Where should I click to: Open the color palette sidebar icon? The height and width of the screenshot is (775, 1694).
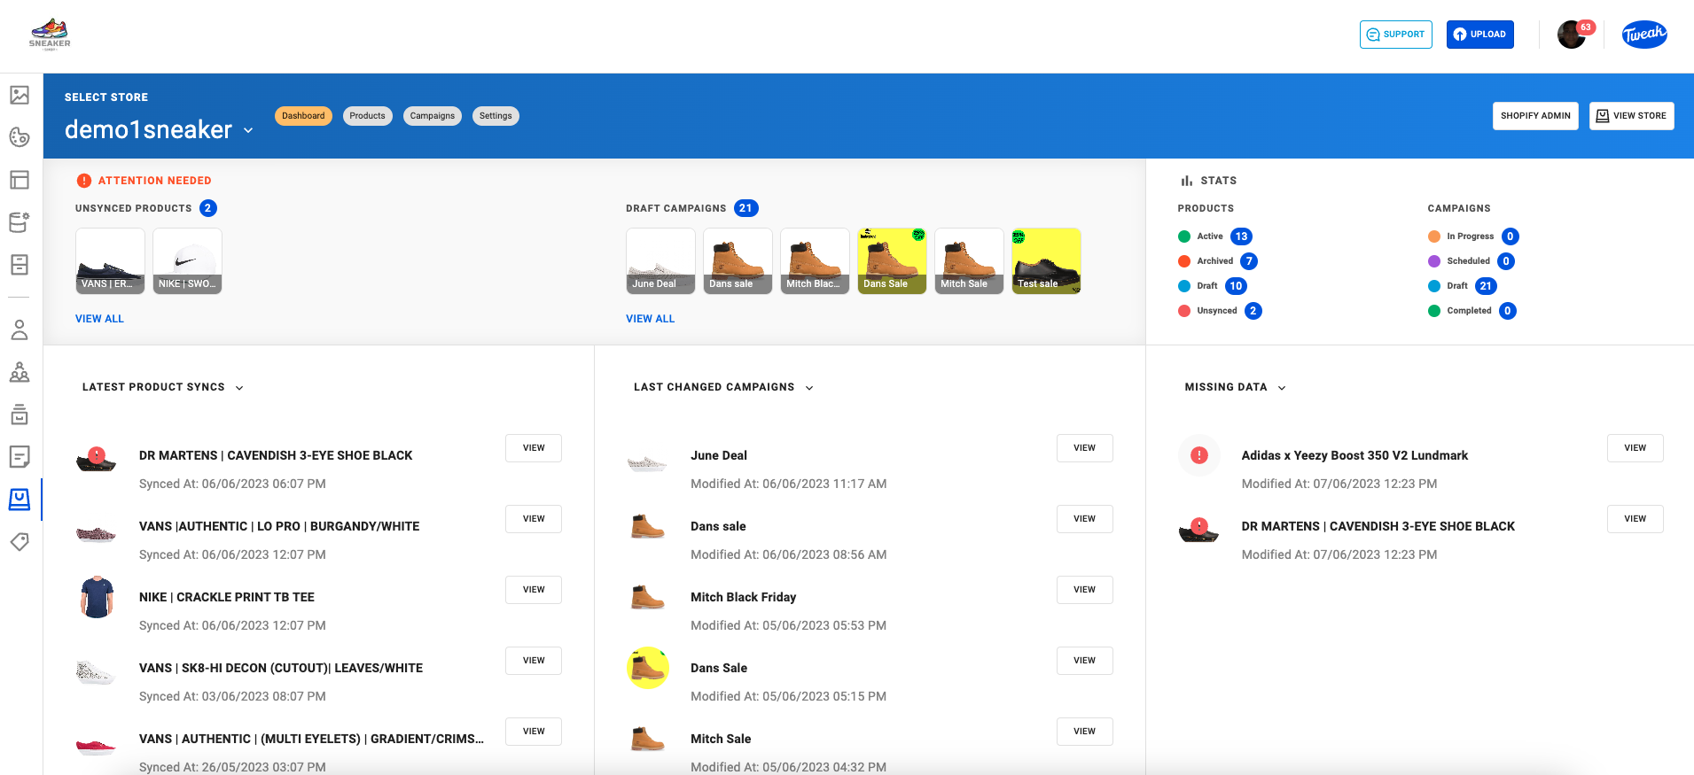20,137
